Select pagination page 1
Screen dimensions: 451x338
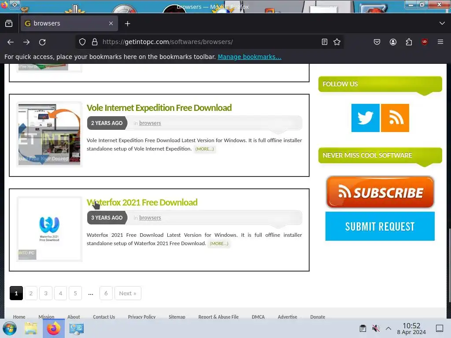[x=16, y=293]
